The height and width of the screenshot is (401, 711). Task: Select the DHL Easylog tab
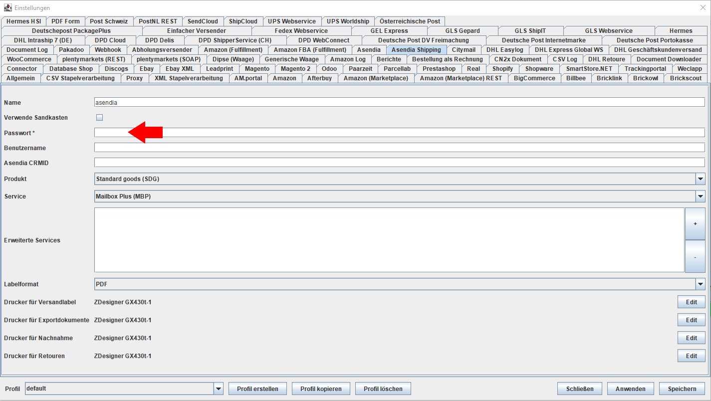505,50
